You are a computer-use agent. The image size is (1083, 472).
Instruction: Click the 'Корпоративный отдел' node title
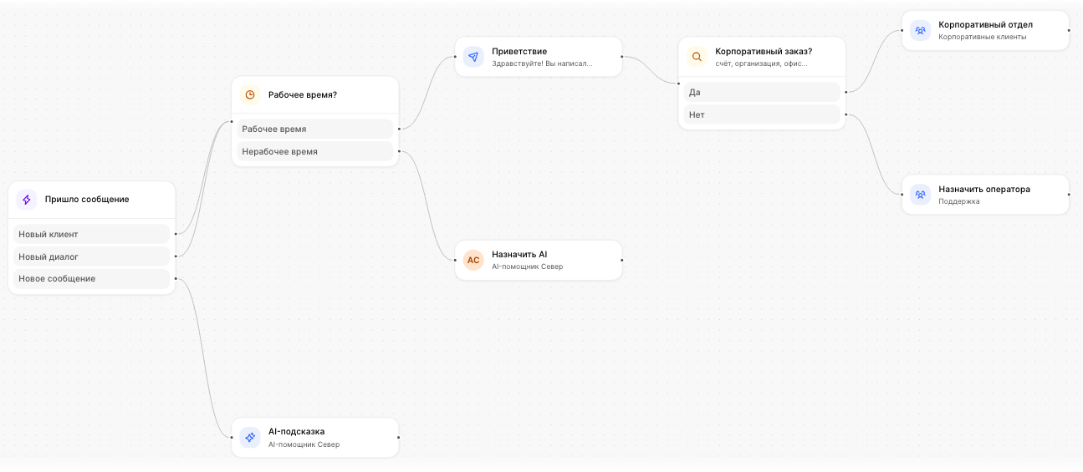(985, 25)
